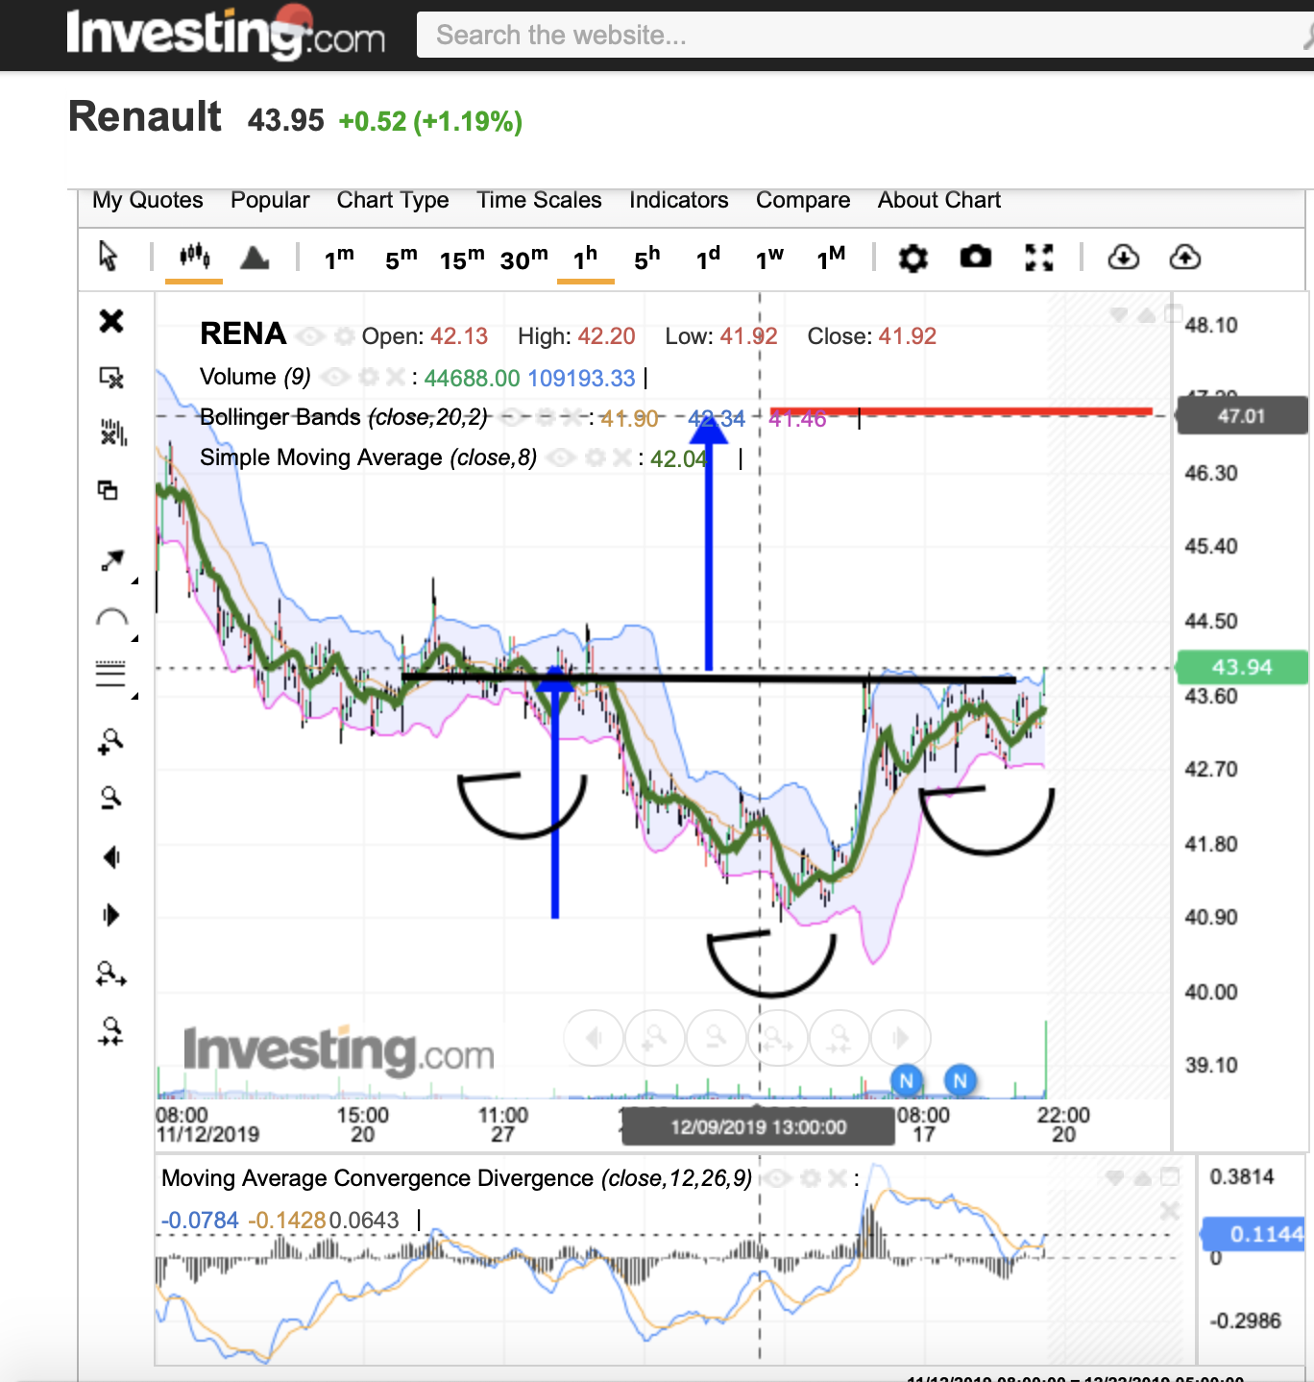Screen dimensions: 1314x1382
Task: Click the website search field
Action: [x=864, y=36]
